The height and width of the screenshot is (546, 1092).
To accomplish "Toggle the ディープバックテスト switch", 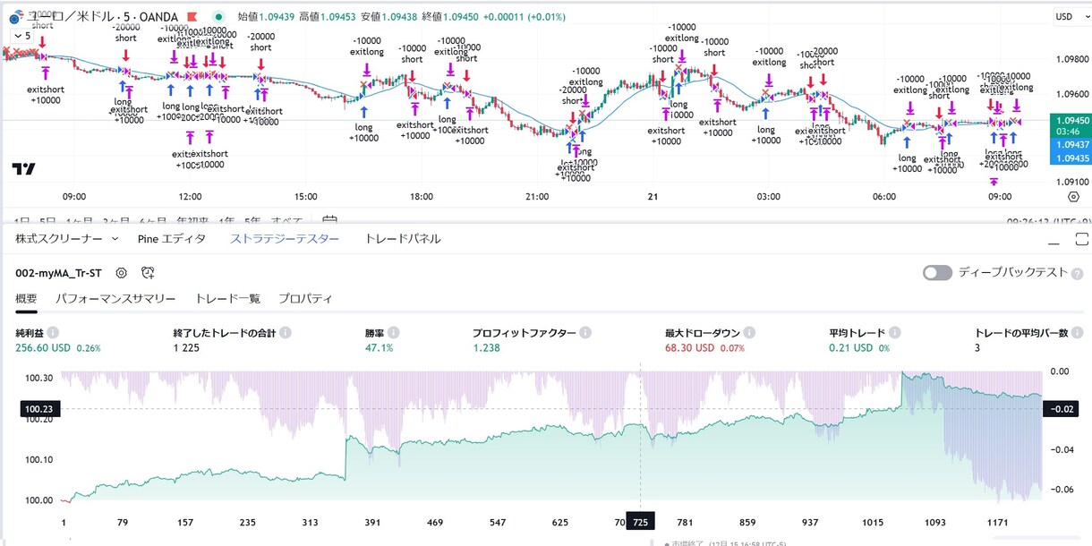I will click(937, 273).
